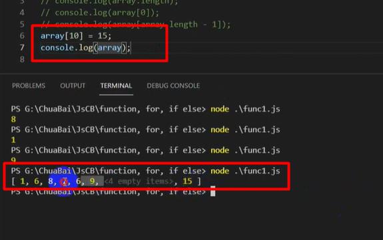The image size is (383, 240).
Task: Click line number 4 in the gutter
Action: coord(22,13)
